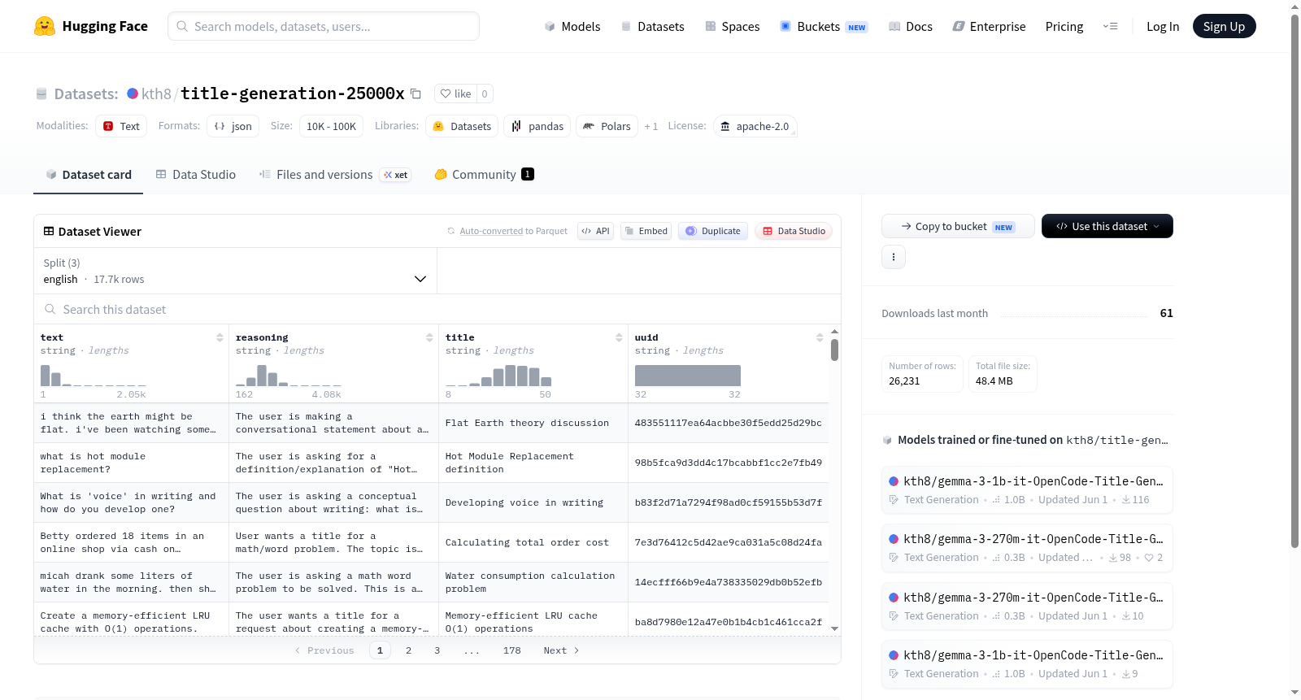This screenshot has height=700, width=1301.
Task: Click the text column length histogram
Action: [x=94, y=375]
